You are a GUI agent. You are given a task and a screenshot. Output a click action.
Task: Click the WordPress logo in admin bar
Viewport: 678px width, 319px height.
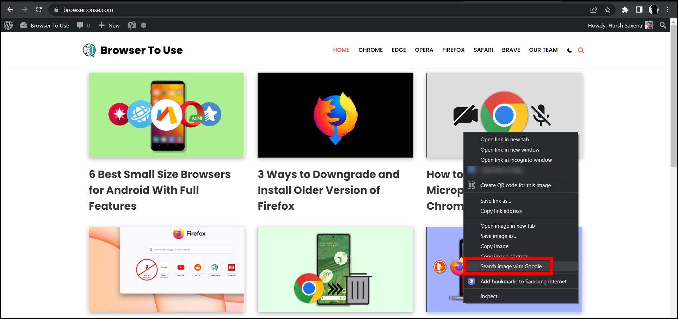tap(8, 25)
